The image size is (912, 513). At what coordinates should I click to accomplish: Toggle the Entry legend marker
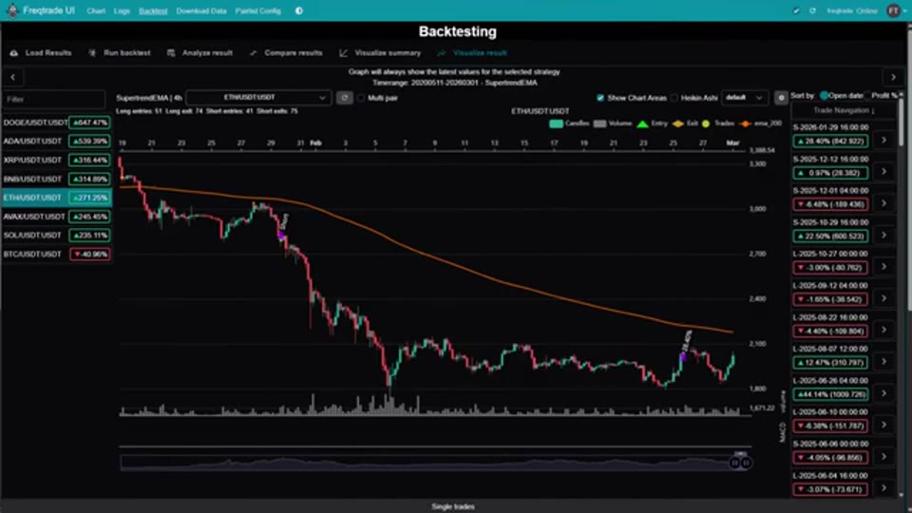tap(652, 123)
